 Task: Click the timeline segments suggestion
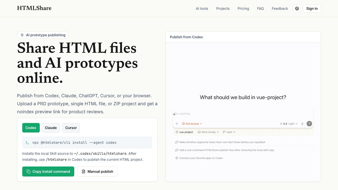click(x=220, y=142)
